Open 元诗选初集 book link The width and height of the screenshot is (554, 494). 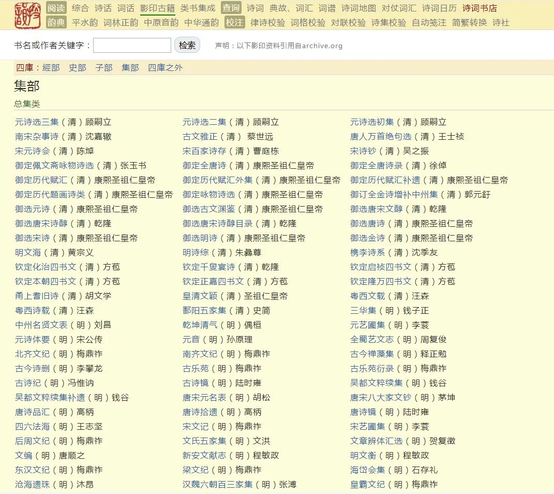click(372, 122)
